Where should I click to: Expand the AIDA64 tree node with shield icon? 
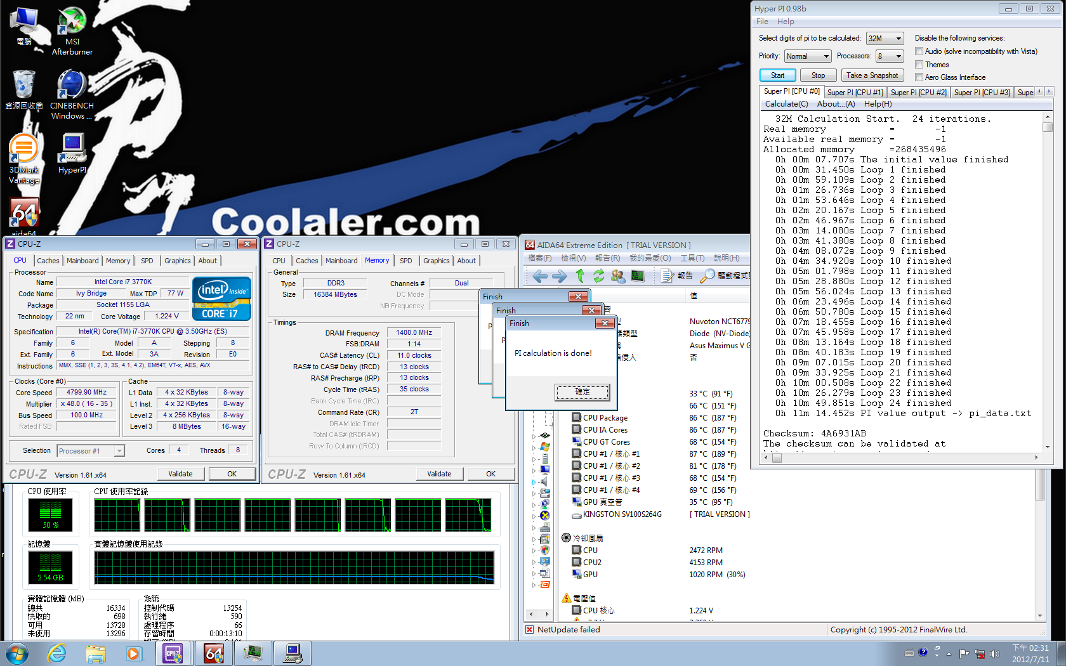click(x=534, y=551)
